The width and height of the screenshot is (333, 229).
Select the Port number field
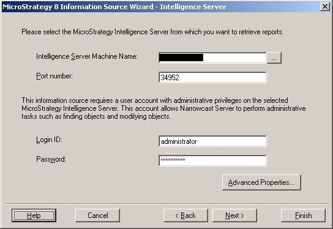click(x=212, y=78)
